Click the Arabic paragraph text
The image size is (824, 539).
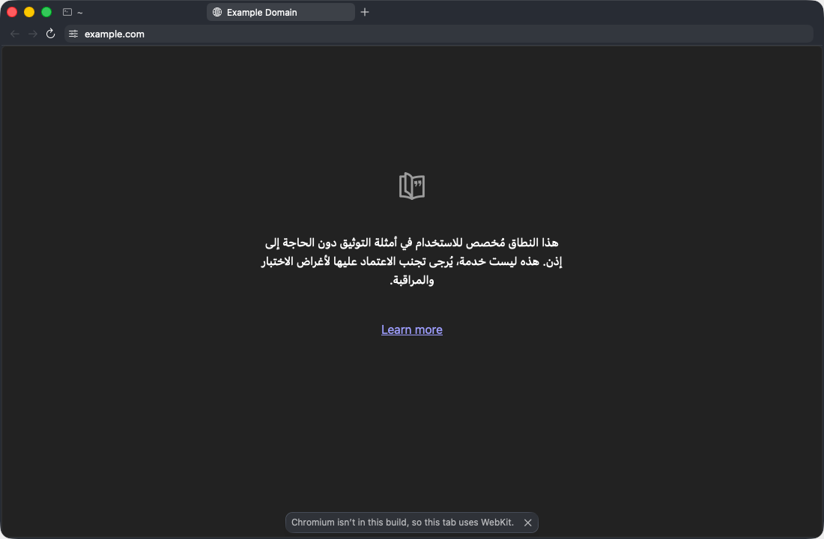point(412,261)
